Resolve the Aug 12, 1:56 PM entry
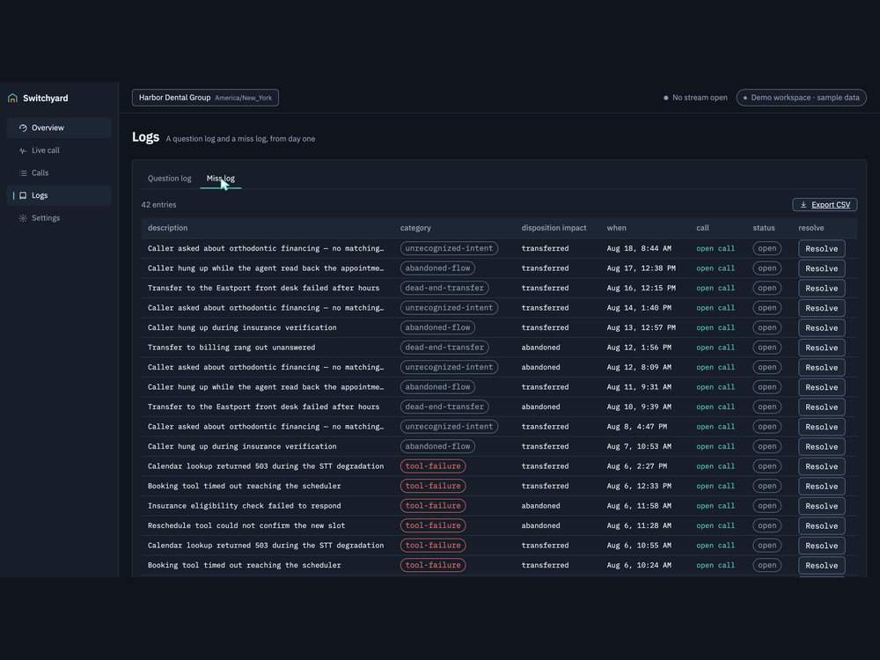 (822, 348)
